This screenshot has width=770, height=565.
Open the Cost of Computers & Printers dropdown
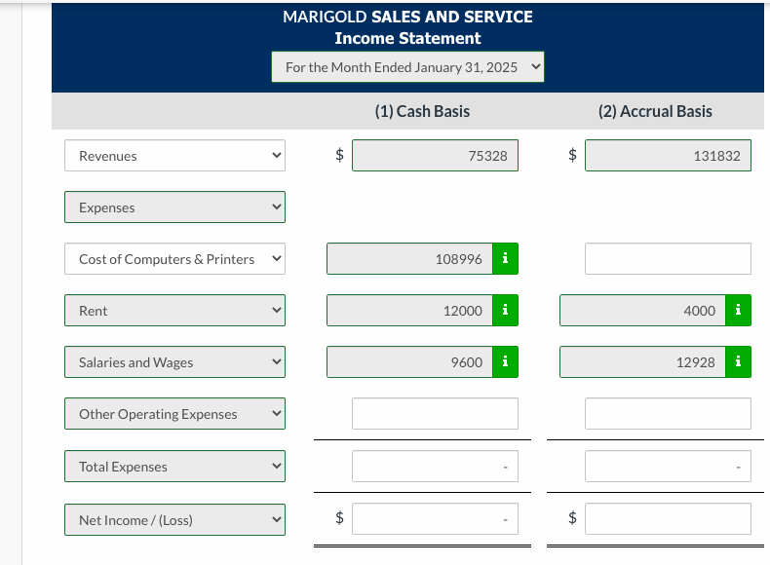pyautogui.click(x=174, y=259)
